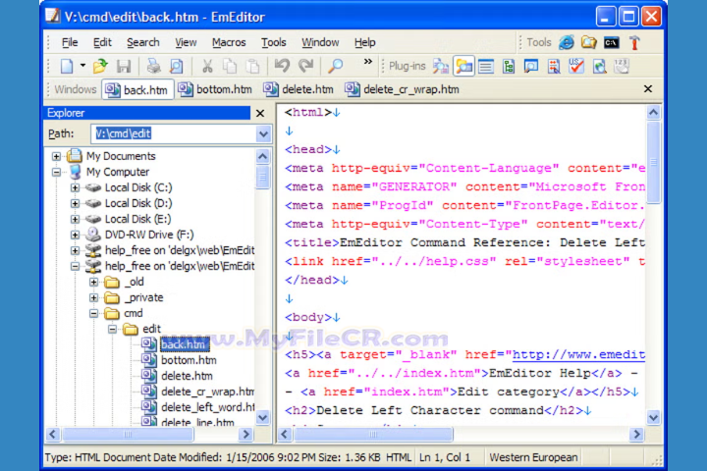Open the Window menu
Screen dimensions: 707x471
[320, 42]
